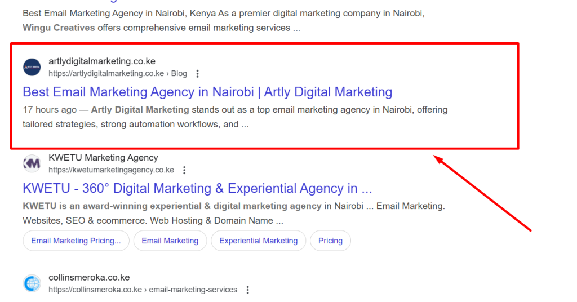Click the KWETU Marketing Agency logo icon
The height and width of the screenshot is (302, 577).
click(32, 164)
